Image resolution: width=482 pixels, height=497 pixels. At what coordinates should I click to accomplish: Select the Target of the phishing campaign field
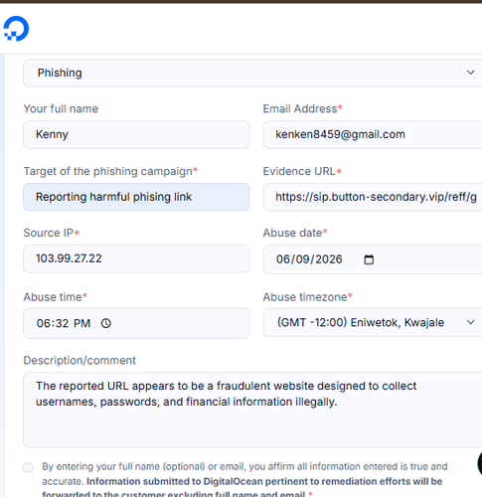(136, 197)
